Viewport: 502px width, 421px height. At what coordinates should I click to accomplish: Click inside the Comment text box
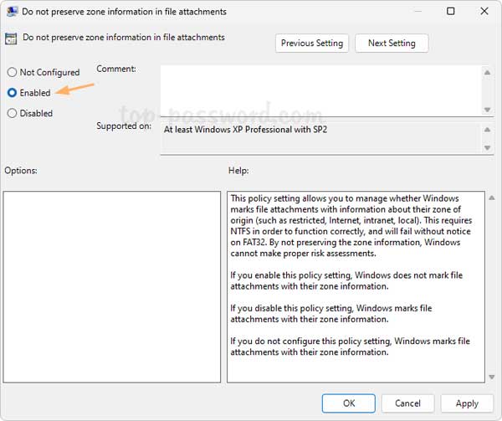(320, 90)
